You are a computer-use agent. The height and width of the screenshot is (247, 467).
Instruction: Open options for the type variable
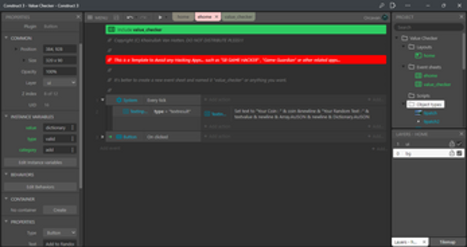[x=72, y=139]
